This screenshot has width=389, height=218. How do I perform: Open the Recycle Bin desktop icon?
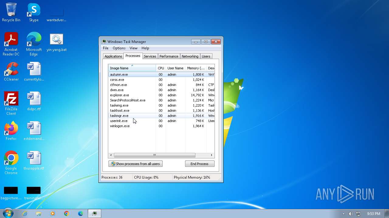pos(11,12)
